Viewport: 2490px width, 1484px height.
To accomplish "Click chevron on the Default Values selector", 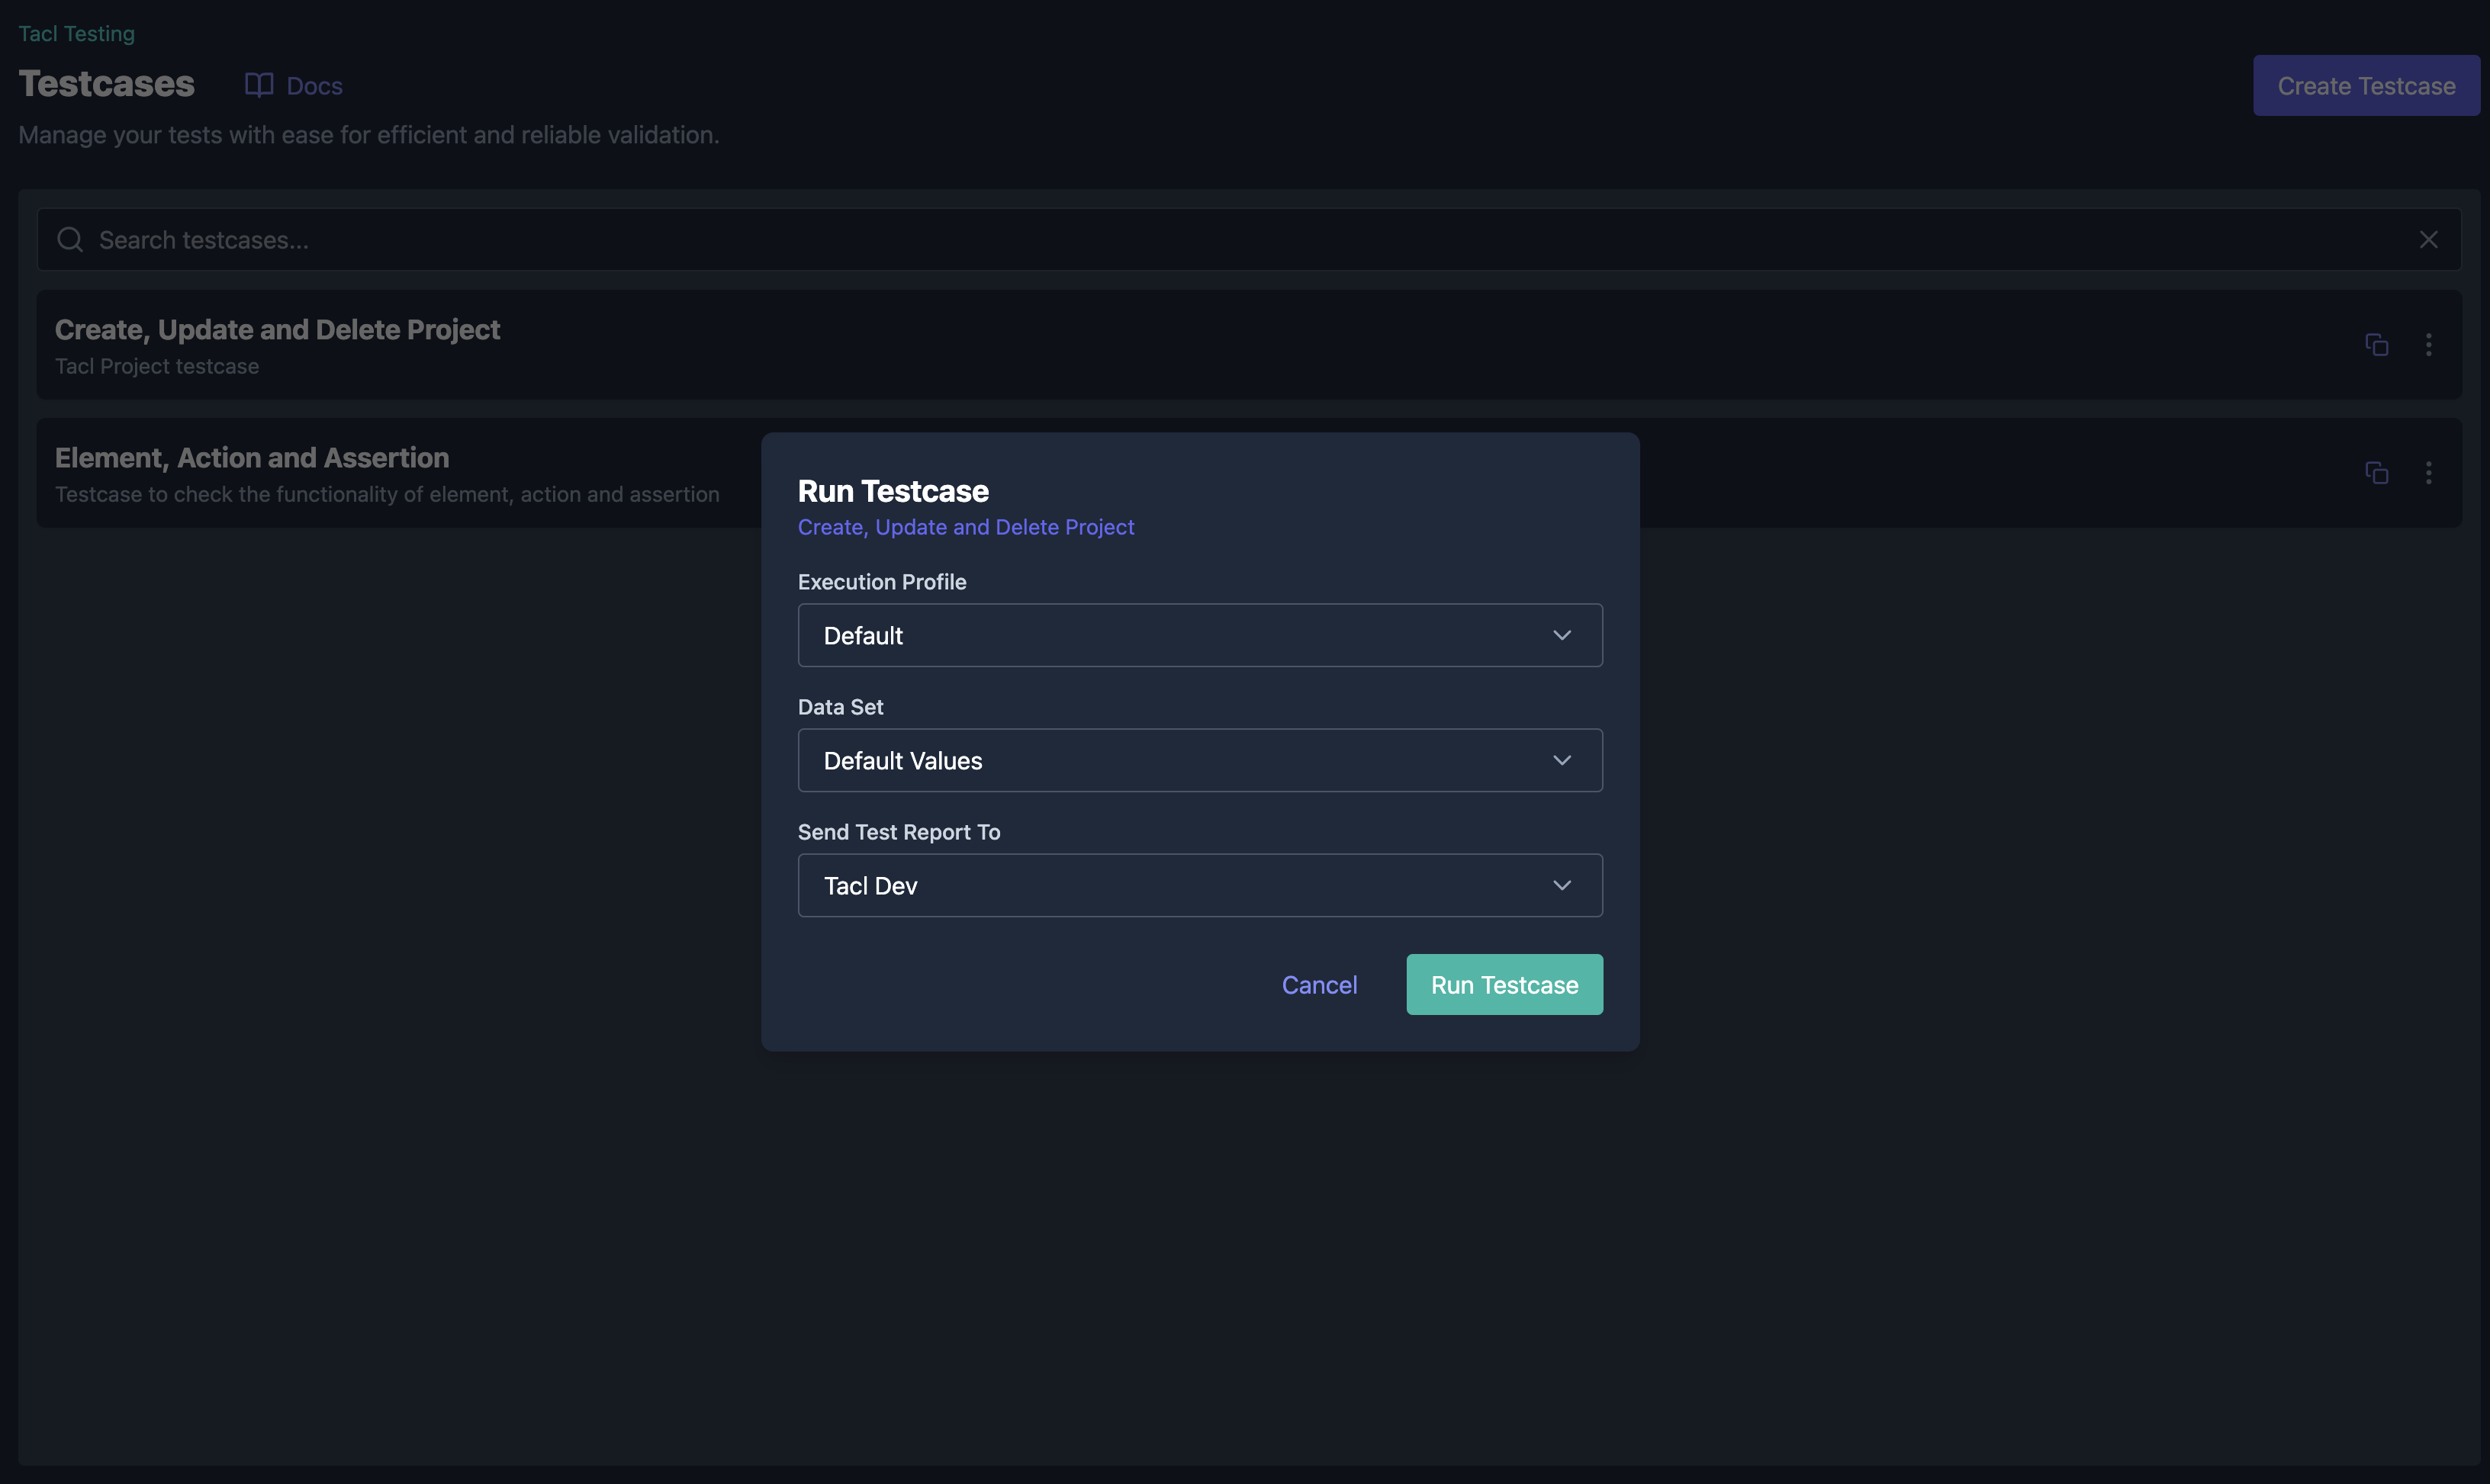I will click(x=1561, y=760).
